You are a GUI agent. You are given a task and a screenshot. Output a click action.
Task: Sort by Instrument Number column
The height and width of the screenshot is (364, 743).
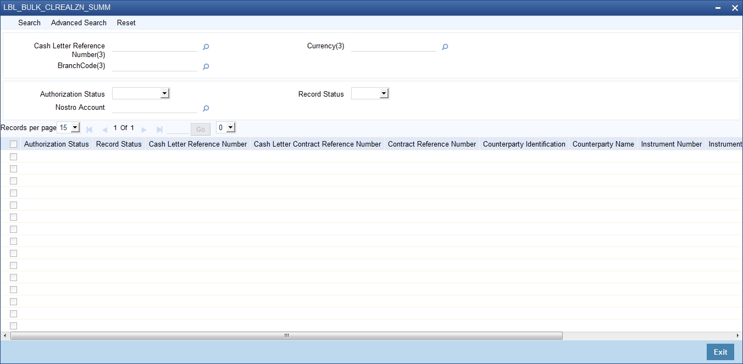coord(672,144)
